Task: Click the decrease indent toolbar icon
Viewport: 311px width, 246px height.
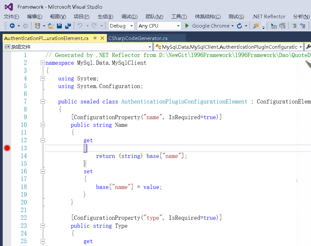Action: 294,26
